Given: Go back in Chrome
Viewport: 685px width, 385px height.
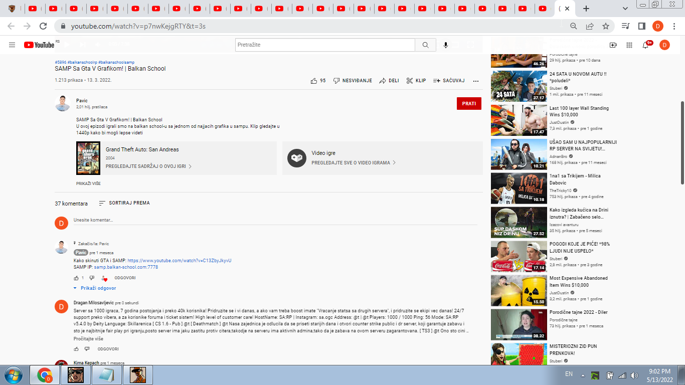Looking at the screenshot, I should click(11, 26).
